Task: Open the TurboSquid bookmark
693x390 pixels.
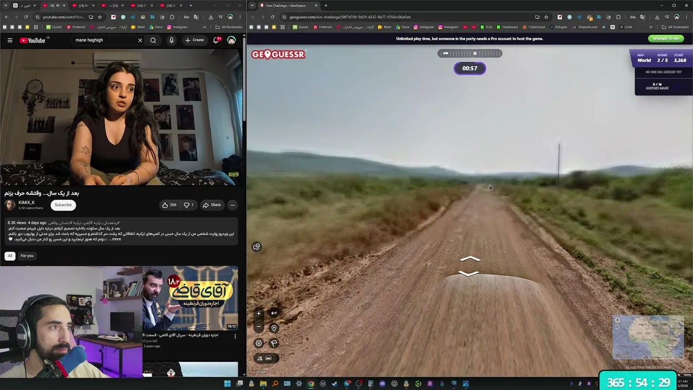Action: 534,27
